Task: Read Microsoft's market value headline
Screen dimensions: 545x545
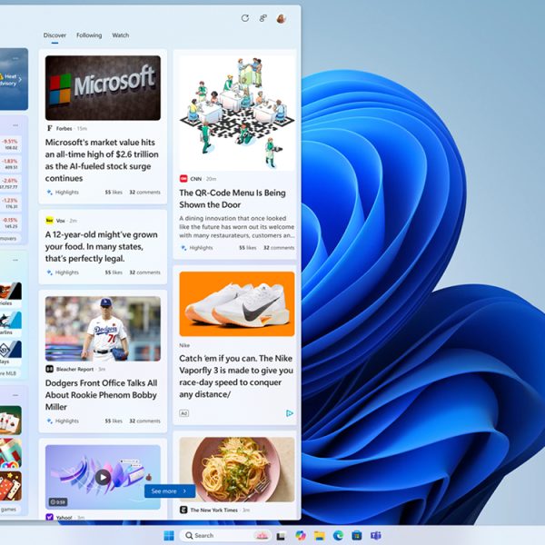Action: [102, 160]
